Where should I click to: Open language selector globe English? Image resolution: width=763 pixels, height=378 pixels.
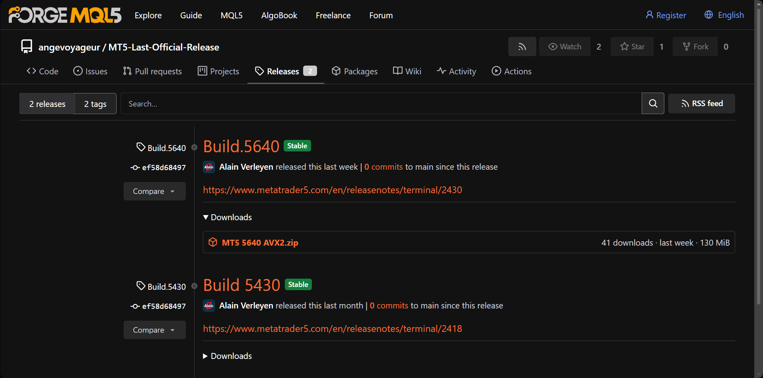pos(724,15)
